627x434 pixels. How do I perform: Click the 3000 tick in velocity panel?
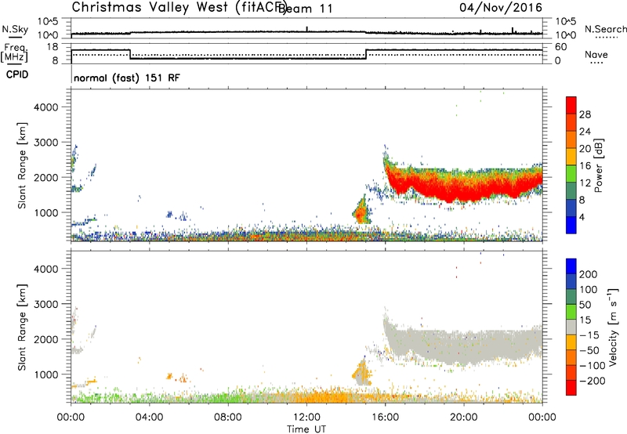click(45, 305)
